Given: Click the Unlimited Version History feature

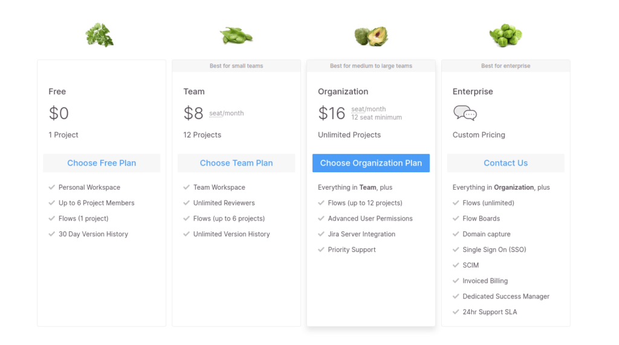Looking at the screenshot, I should point(232,234).
